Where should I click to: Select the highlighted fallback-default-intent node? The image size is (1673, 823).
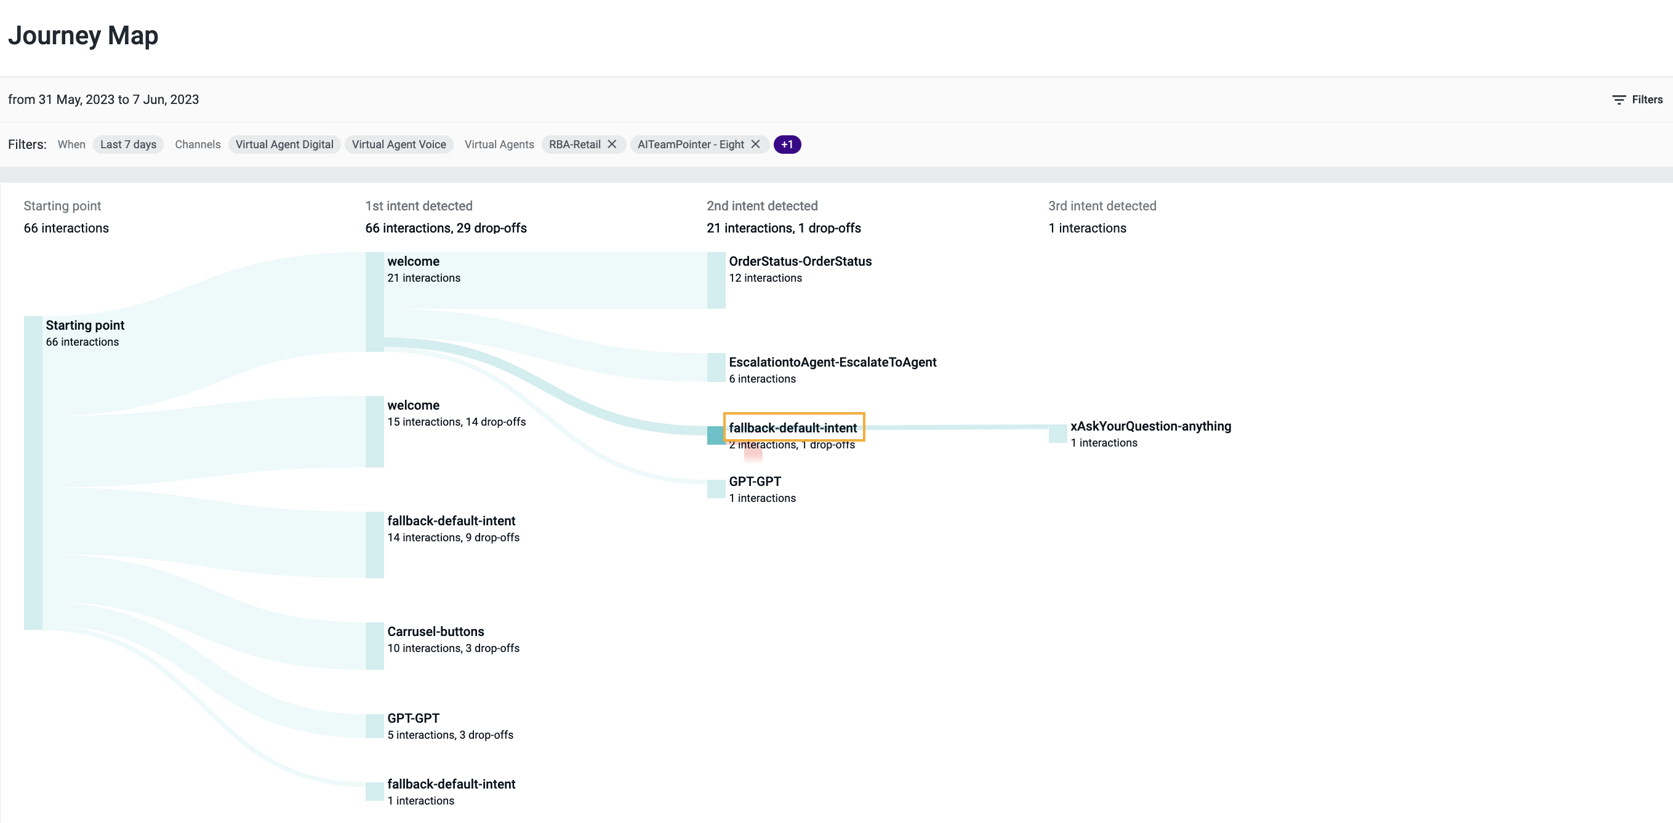click(793, 427)
